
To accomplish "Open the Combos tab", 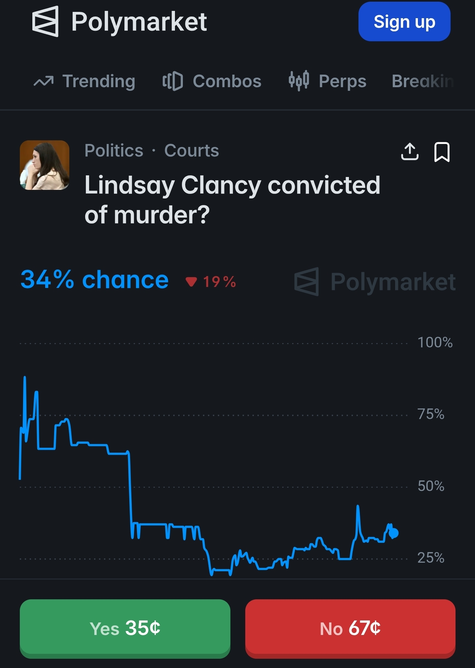I will click(x=212, y=81).
